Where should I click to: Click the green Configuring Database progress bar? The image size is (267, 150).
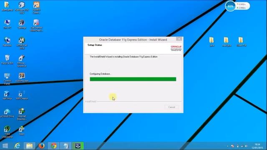(133, 79)
